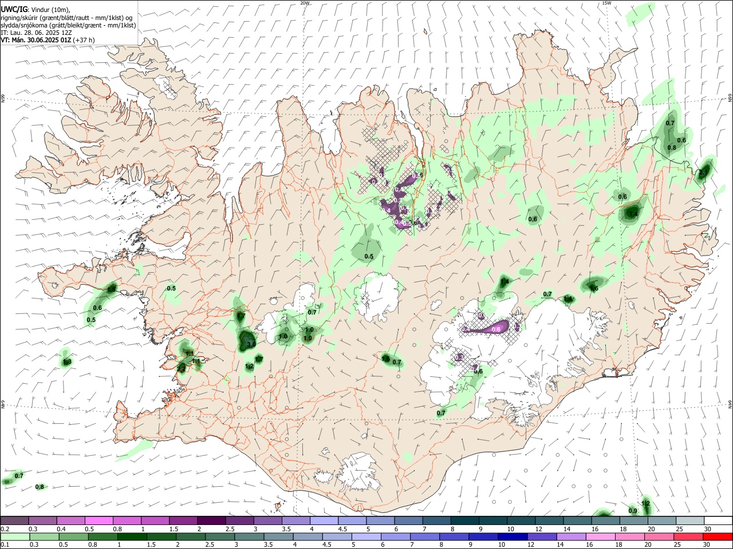Click the '0.2' label in upper legend row
The image size is (733, 549).
tap(5, 529)
